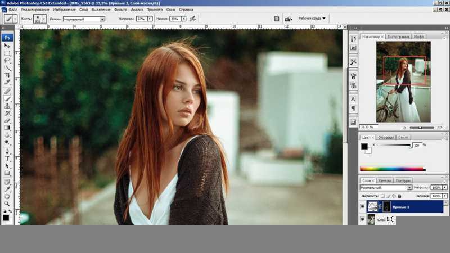
Task: Select the Slice tool
Action: click(7, 83)
